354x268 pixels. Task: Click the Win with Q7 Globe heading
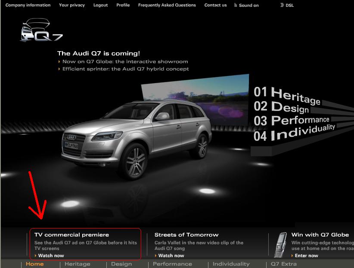click(320, 235)
